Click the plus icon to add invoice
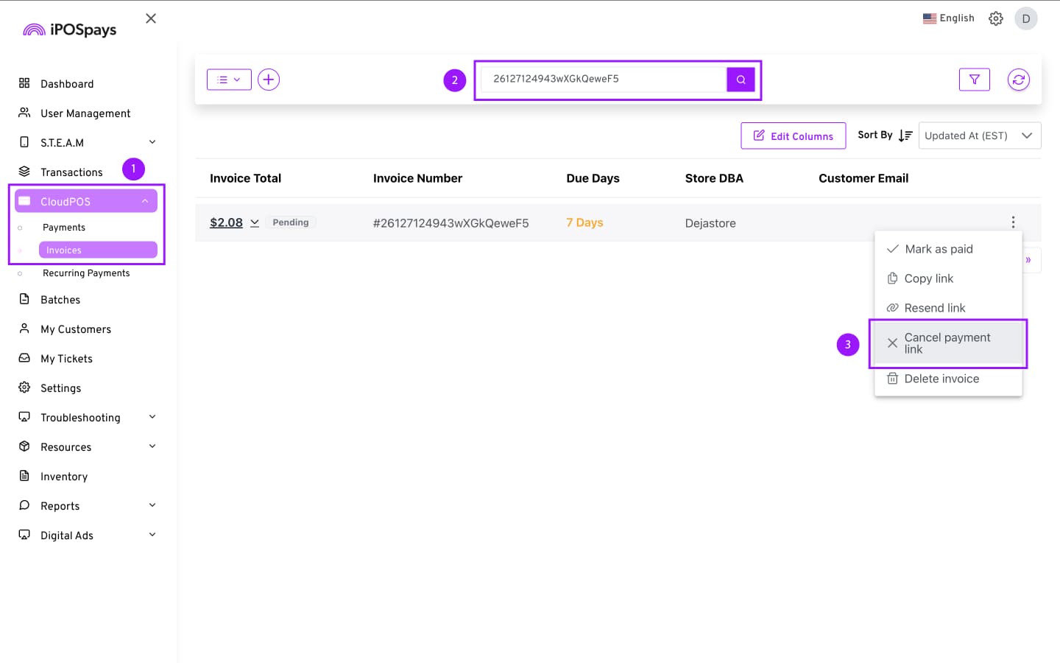This screenshot has width=1060, height=663. (x=269, y=80)
